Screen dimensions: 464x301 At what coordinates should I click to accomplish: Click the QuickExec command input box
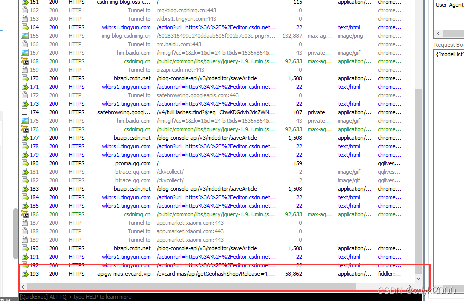tap(220, 297)
